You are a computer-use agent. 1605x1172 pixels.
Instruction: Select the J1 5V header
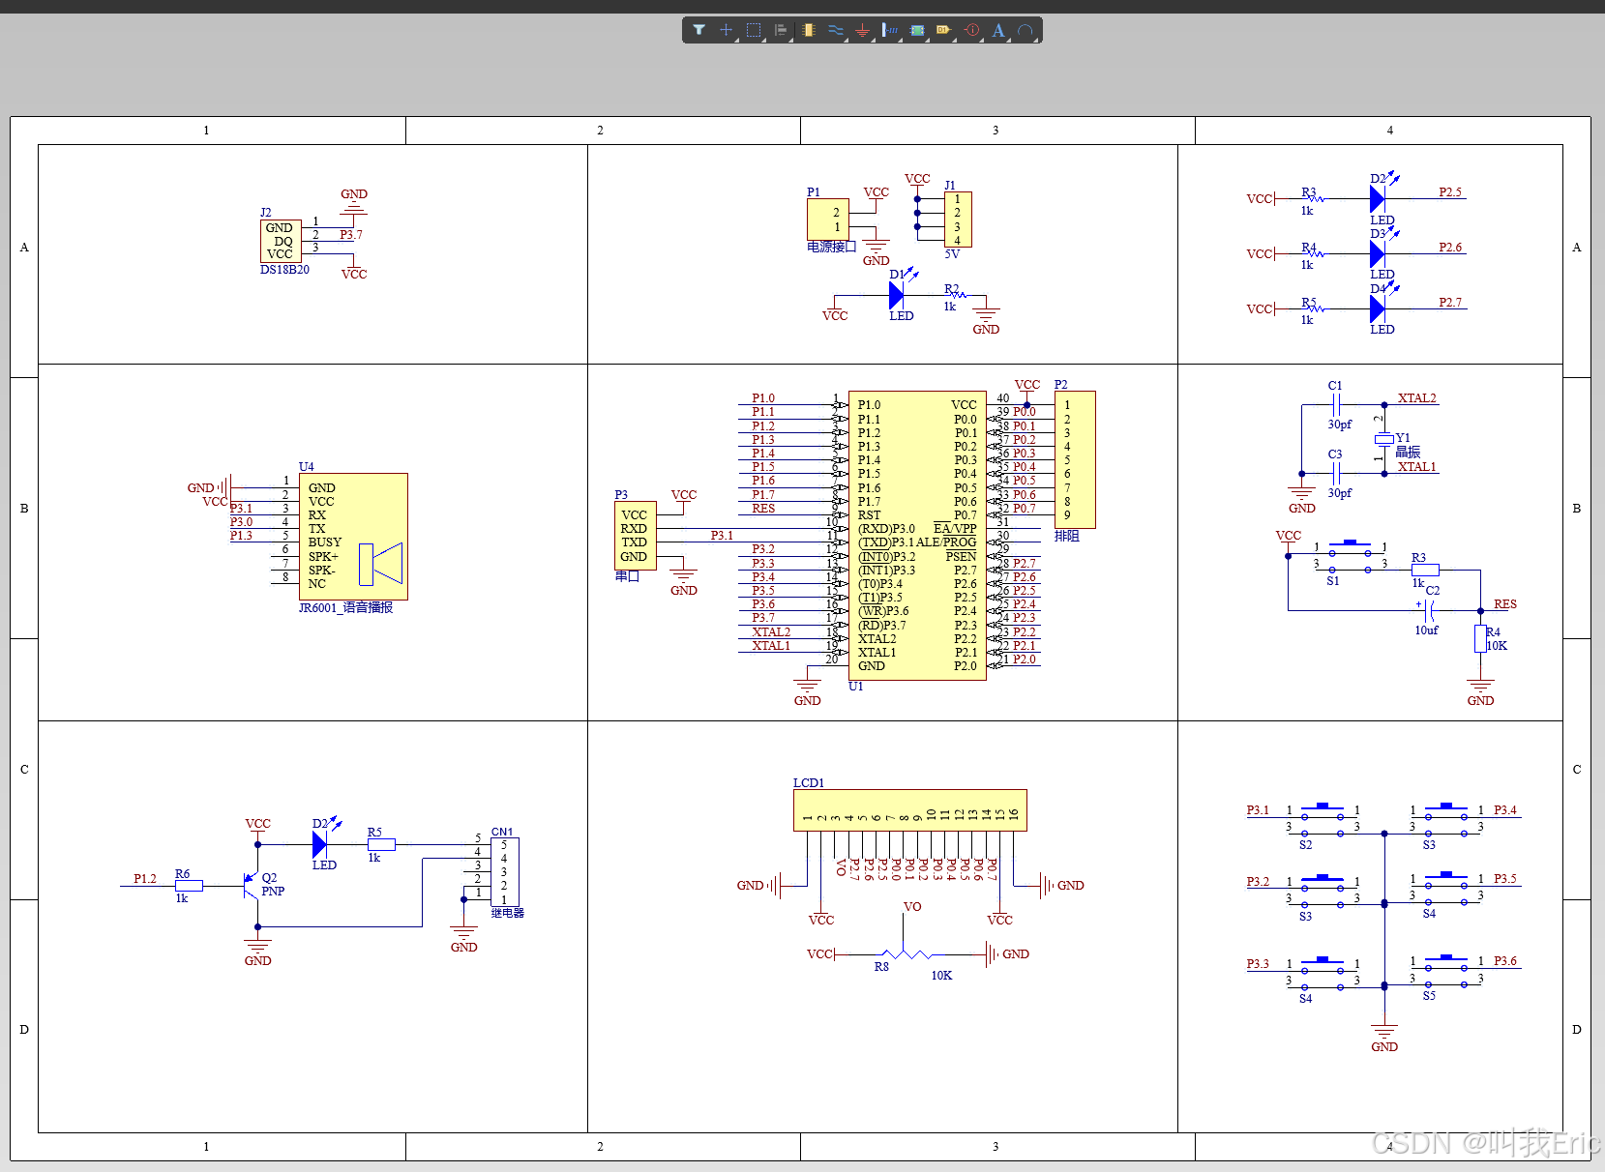pos(958,220)
